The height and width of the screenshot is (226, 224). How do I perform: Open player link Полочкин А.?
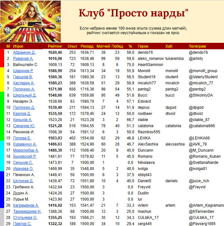pyautogui.click(x=24, y=89)
